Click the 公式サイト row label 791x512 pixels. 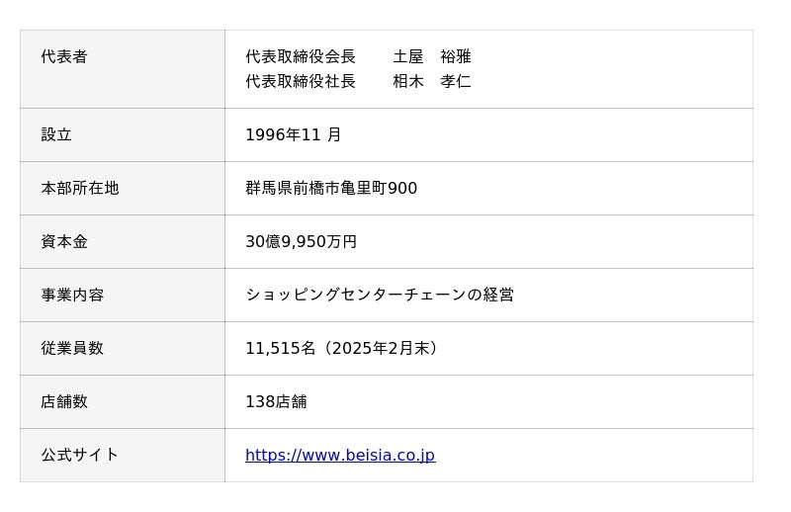[80, 455]
